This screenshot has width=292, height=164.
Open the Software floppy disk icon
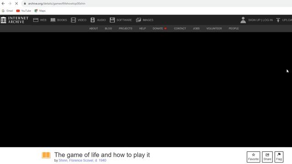[112, 20]
